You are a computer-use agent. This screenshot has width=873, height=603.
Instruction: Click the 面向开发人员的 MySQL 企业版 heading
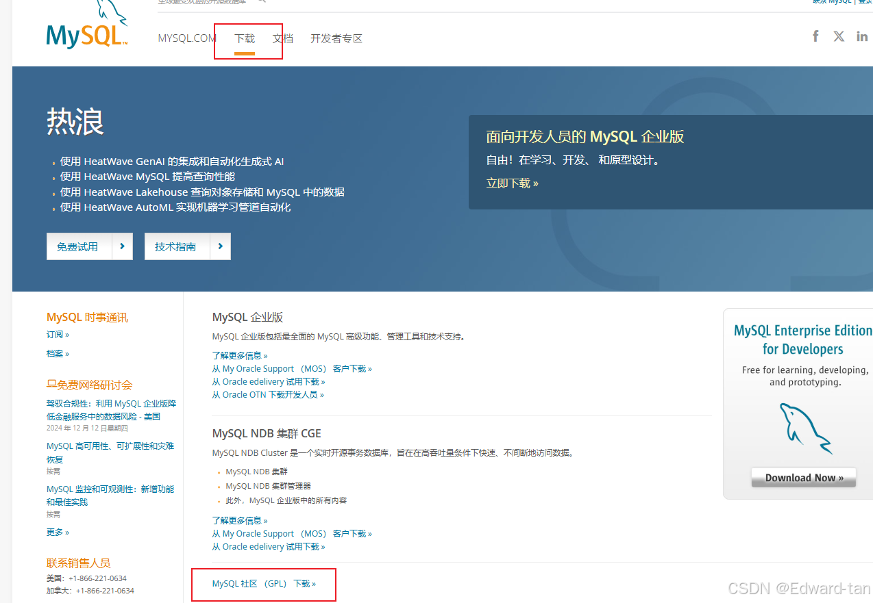pyautogui.click(x=585, y=137)
